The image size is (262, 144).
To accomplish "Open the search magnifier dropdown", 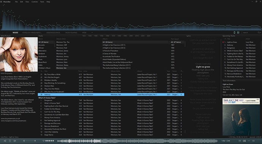I will [x=259, y=32].
